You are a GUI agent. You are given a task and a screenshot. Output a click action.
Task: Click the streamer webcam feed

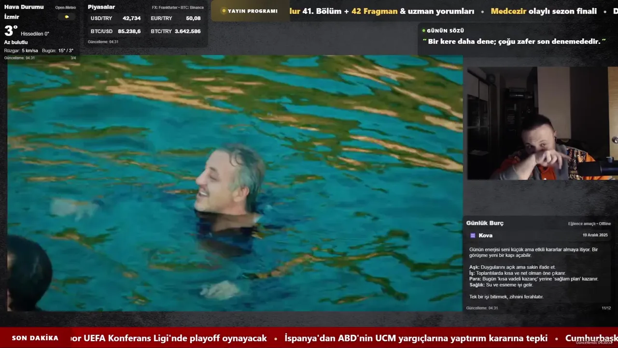coord(542,123)
